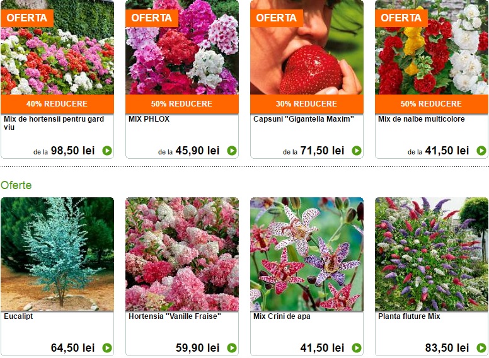Image resolution: width=489 pixels, height=358 pixels.
Task: Click green arrow beside Eucalipt 64,50 lei
Action: pos(107,348)
